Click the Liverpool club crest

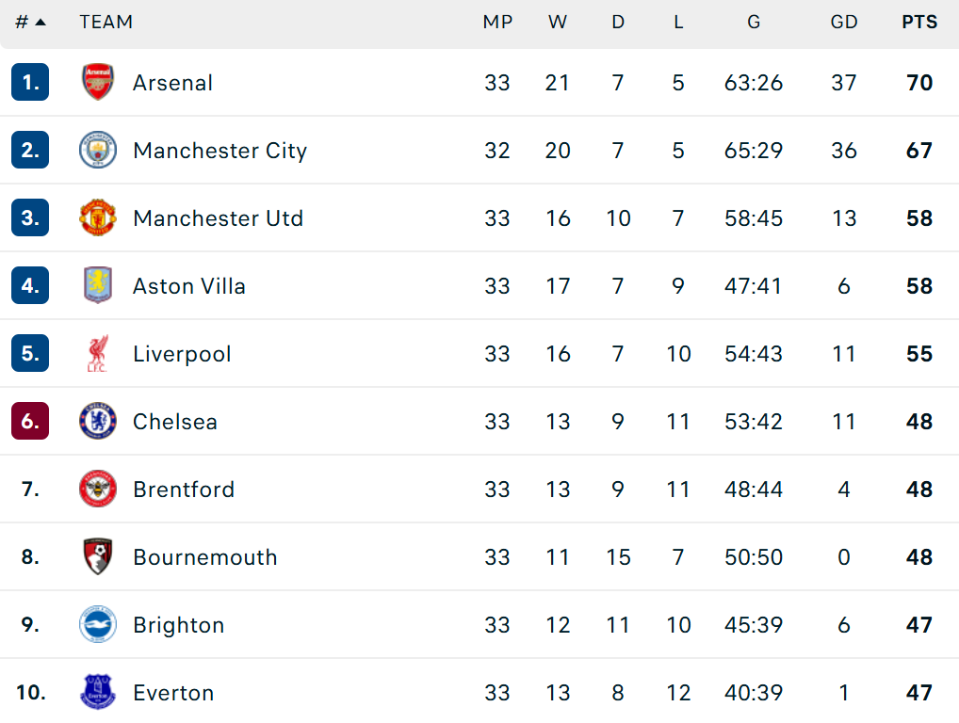coord(98,353)
